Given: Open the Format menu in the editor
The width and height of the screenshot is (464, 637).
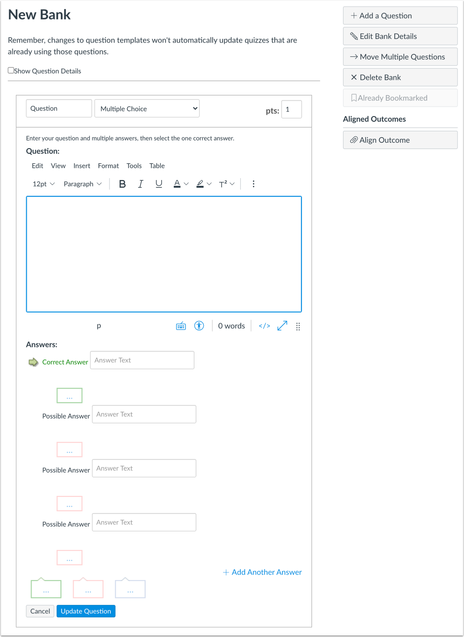Looking at the screenshot, I should 108,166.
